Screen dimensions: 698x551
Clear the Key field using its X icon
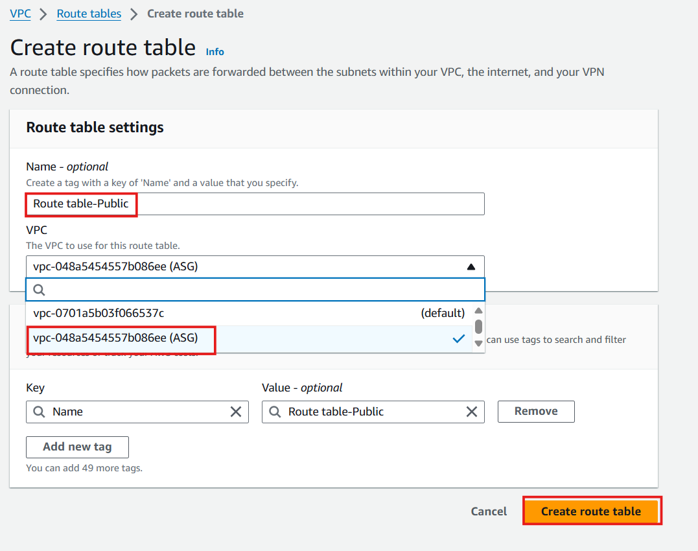[x=236, y=412]
